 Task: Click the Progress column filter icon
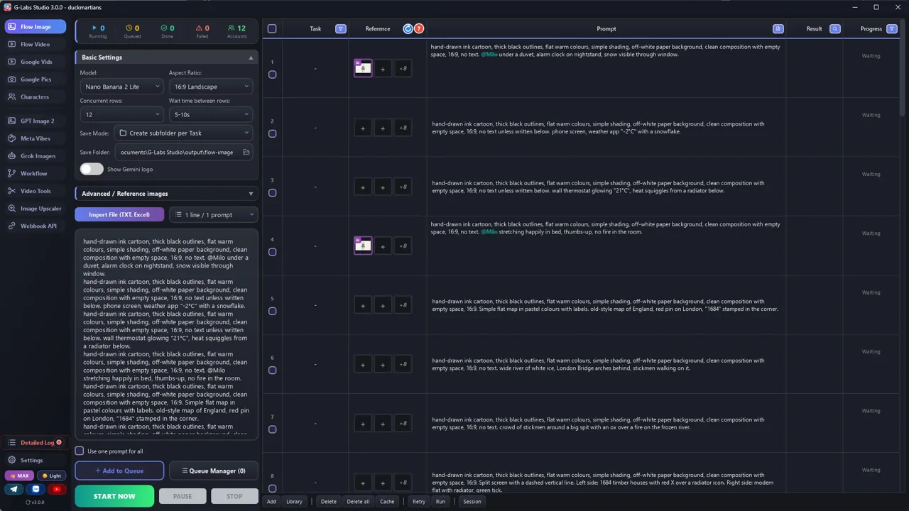coord(892,29)
